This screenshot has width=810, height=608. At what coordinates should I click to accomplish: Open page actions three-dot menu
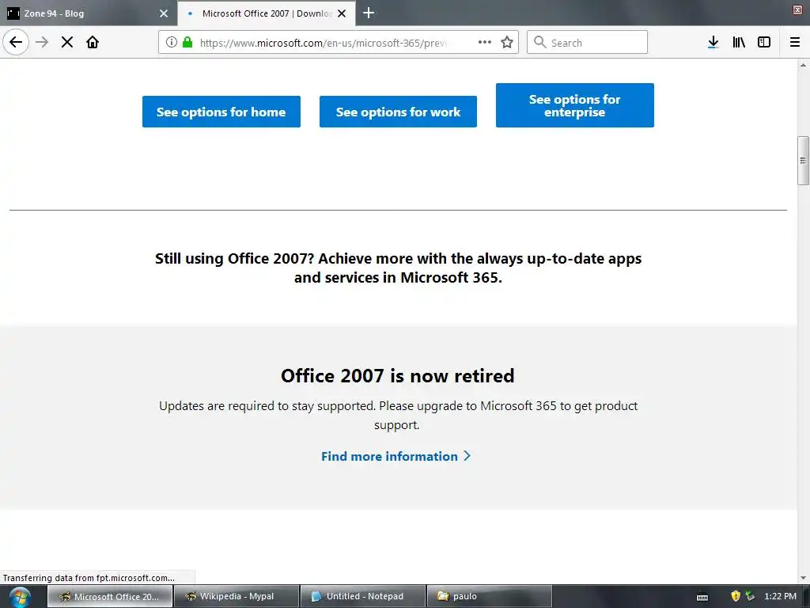coord(485,43)
